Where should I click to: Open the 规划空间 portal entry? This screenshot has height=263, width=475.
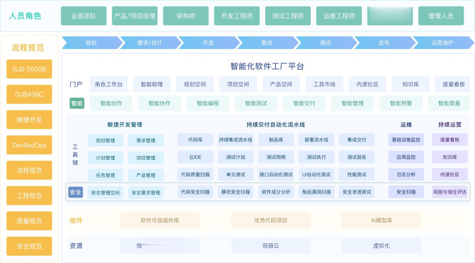(x=194, y=84)
